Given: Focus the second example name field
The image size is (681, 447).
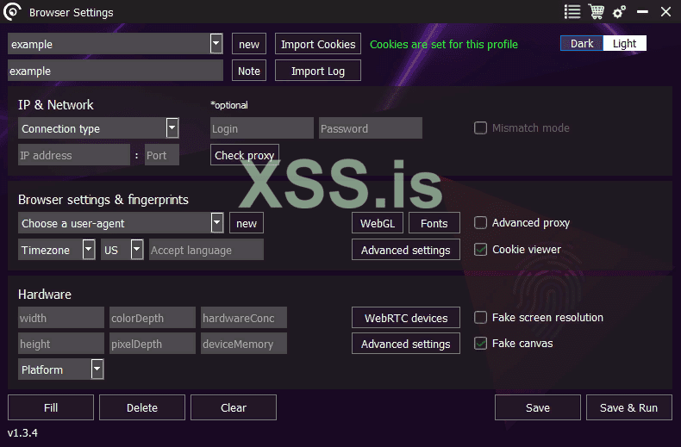Looking at the screenshot, I should (x=116, y=71).
